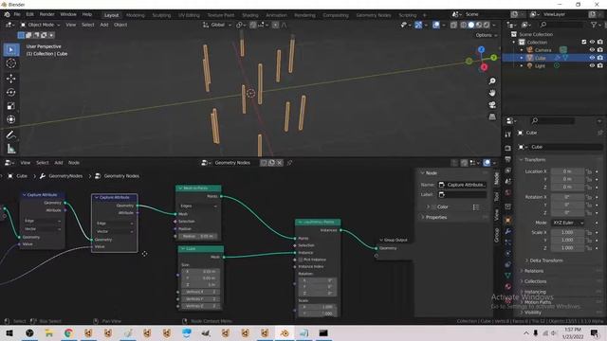Open XYZ Euler rotation mode dropdown

click(x=567, y=223)
